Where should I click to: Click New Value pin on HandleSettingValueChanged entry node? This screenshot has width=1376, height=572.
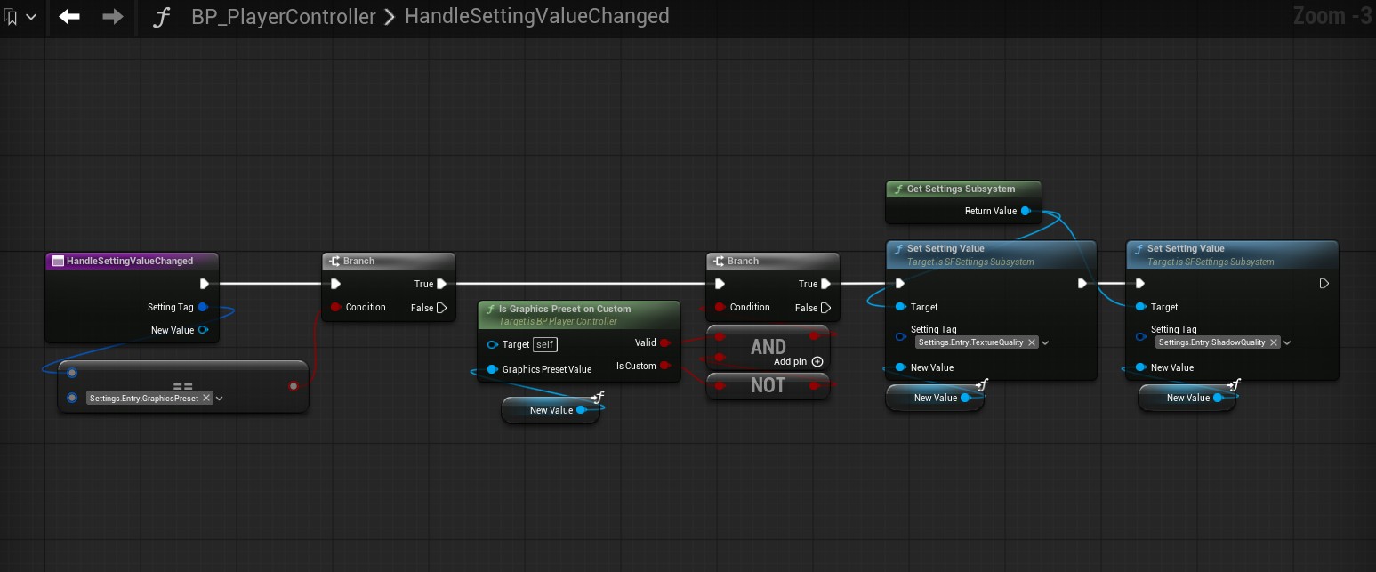coord(204,330)
